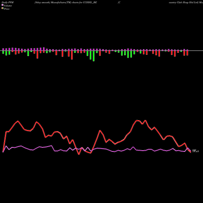
Task: Click the "MunafaSutra(TM) charts for CCHHL_BE" heading
Action: [x=74, y=2]
